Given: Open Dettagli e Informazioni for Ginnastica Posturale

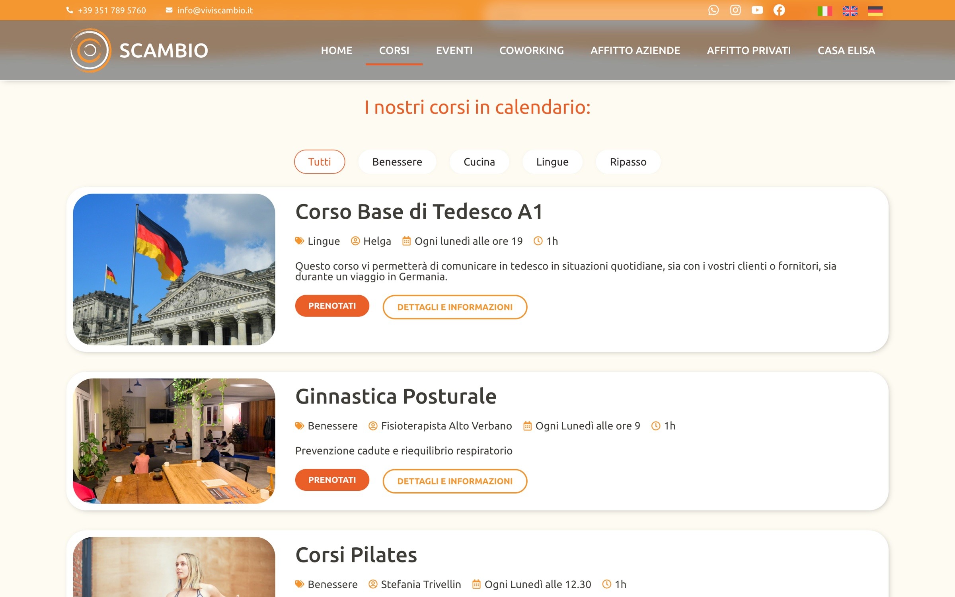Looking at the screenshot, I should click(455, 481).
